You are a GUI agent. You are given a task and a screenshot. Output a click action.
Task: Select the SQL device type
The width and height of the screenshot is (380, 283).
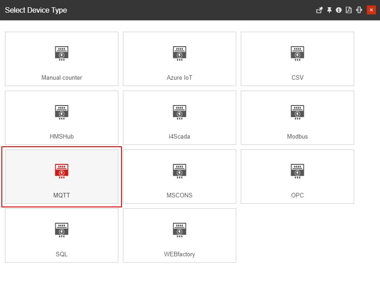61,230
